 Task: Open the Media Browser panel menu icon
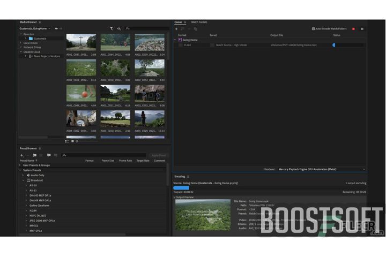[x=40, y=22]
